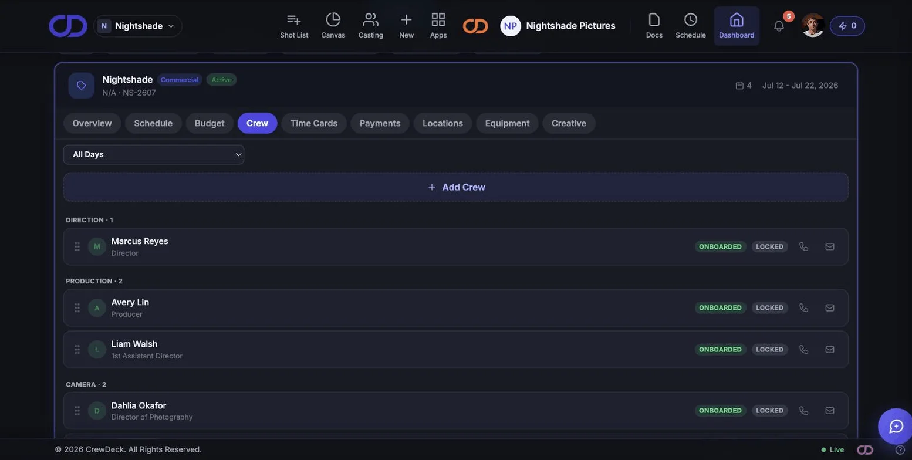The image size is (912, 460).
Task: Click the phone icon for Liam Walsh
Action: pyautogui.click(x=804, y=350)
